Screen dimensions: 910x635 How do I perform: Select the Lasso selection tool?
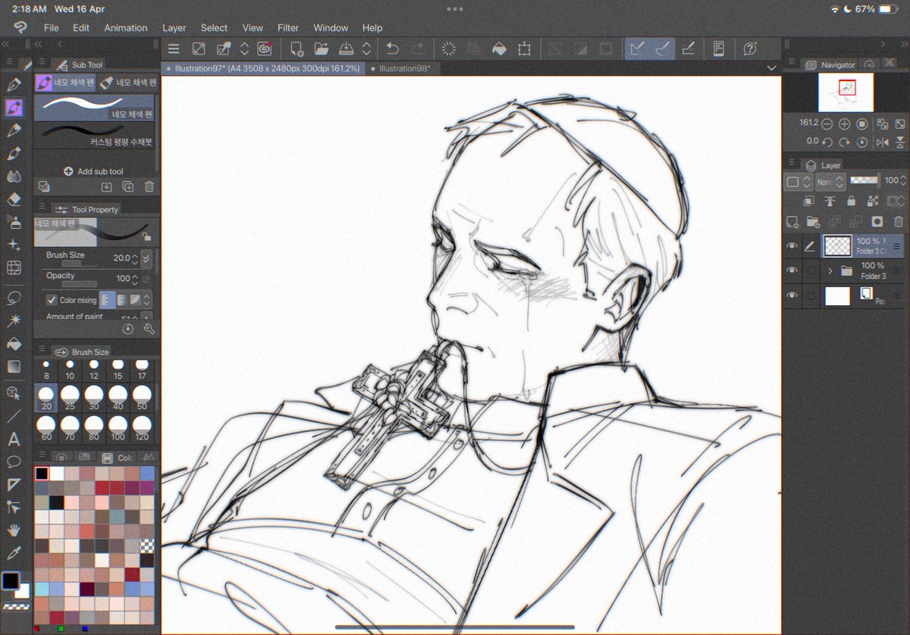[x=14, y=299]
